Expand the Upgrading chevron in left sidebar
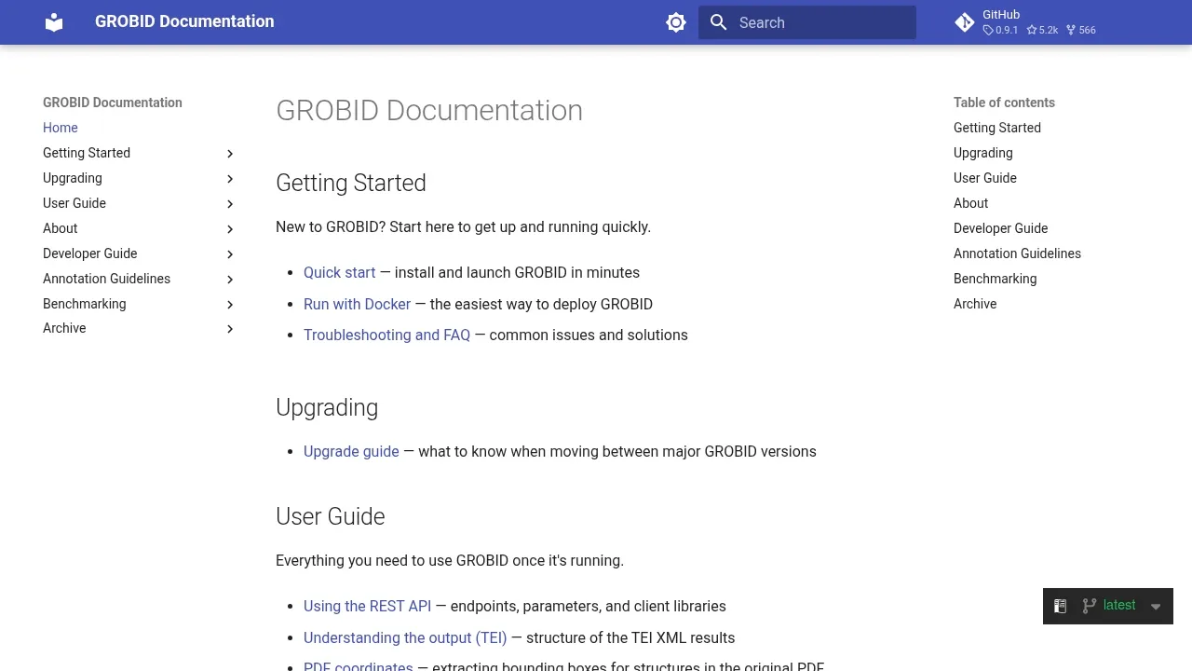 coord(230,179)
